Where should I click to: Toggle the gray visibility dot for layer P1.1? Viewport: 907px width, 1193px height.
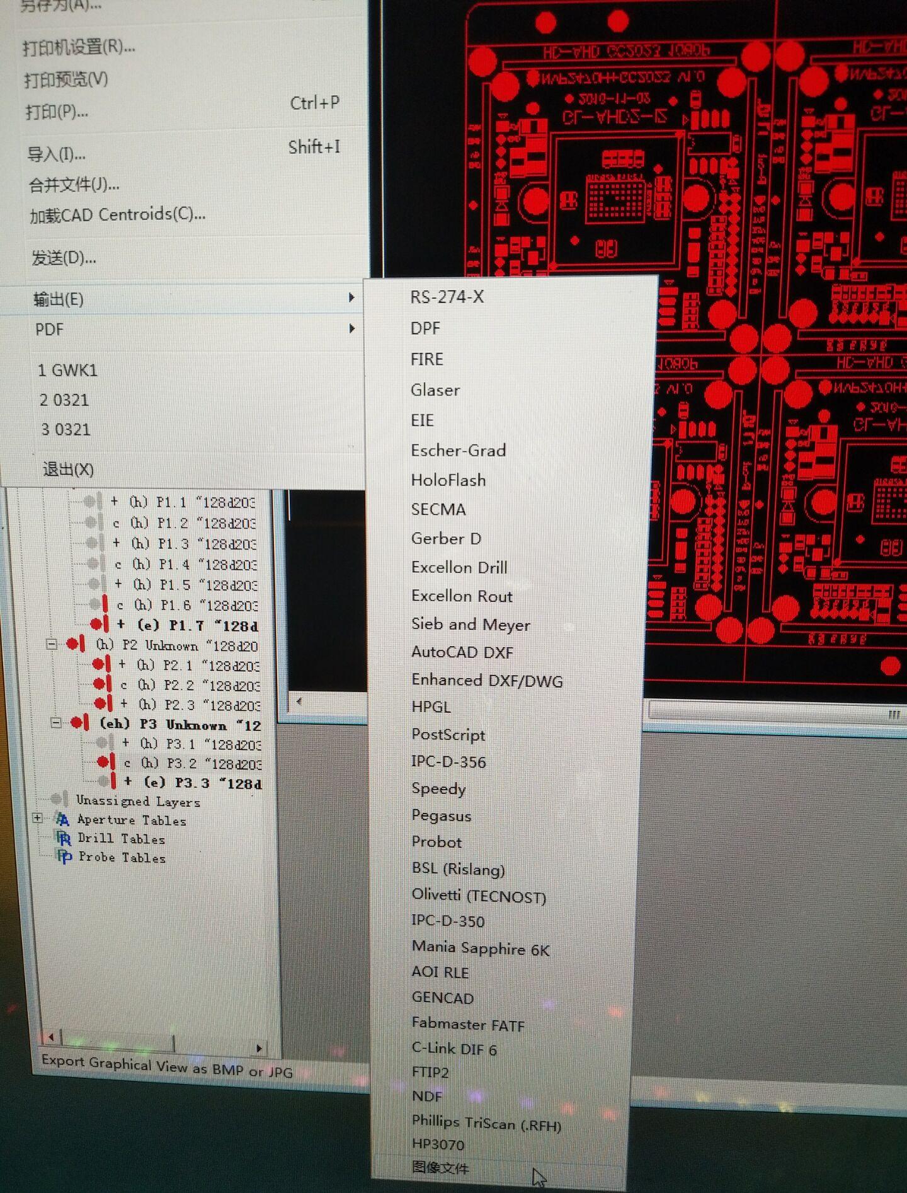89,502
